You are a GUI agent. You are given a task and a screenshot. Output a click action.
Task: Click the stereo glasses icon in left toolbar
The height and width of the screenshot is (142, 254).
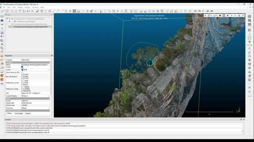pos(2,84)
